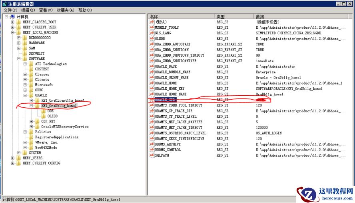Select the CBSTEST folder icon
355x203 pixels.
[x=31, y=69]
